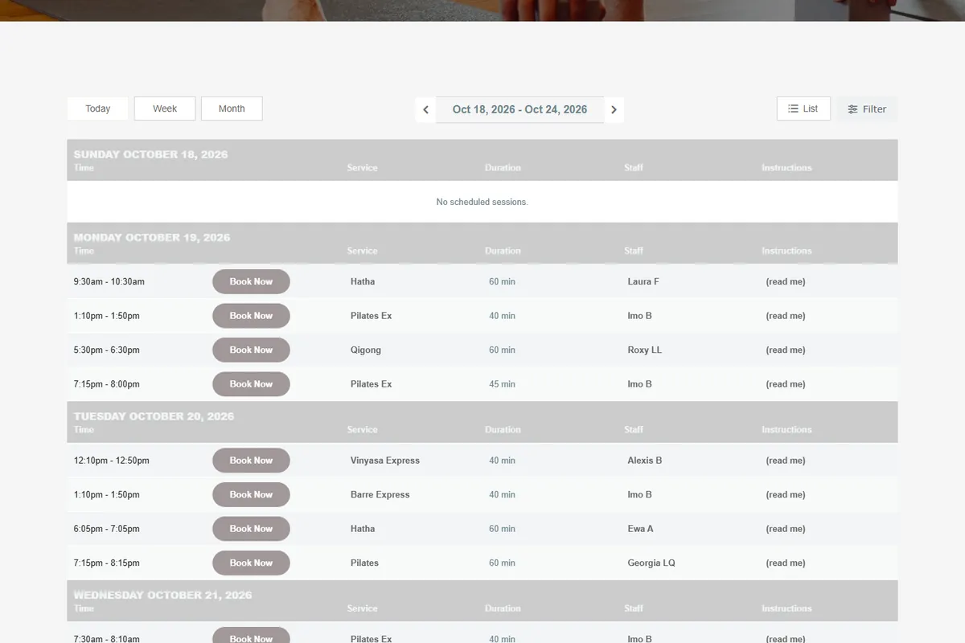Open the Oct 18 - Oct 24 date picker

click(519, 110)
